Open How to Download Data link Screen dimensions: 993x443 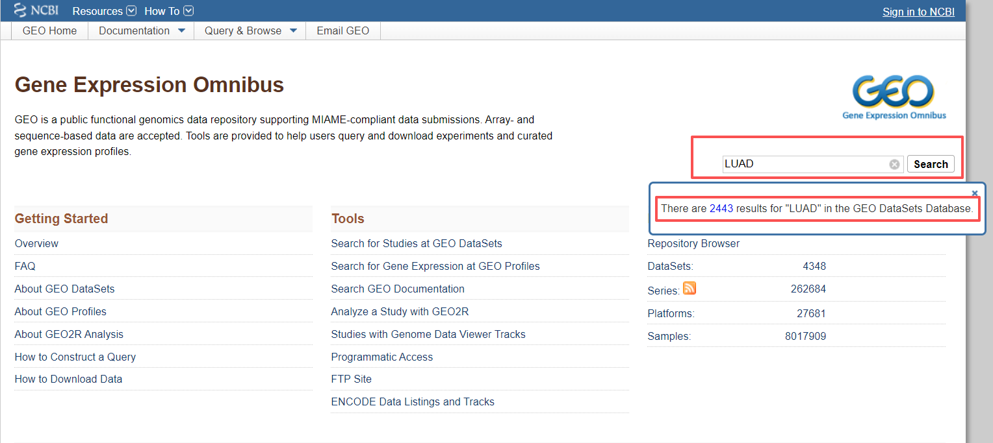pyautogui.click(x=68, y=379)
